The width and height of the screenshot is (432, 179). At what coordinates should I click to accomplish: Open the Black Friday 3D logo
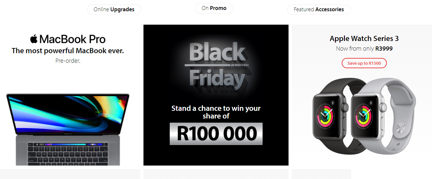coord(216,66)
